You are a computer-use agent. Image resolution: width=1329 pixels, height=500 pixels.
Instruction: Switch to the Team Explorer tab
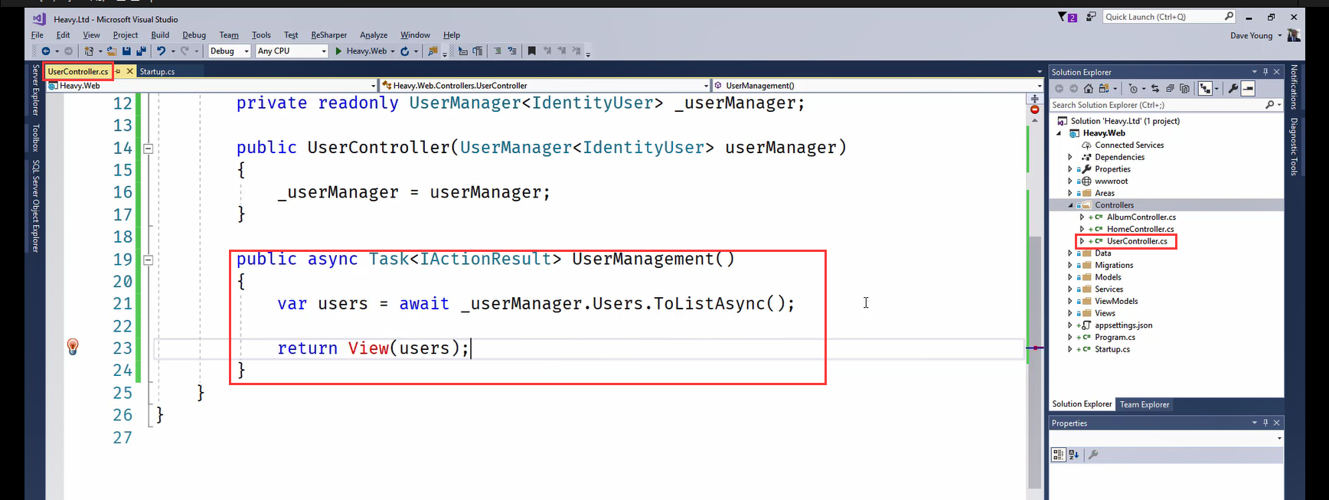(1144, 404)
